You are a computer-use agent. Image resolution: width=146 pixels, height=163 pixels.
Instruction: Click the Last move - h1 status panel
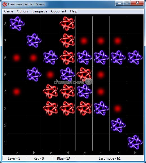tap(109, 158)
